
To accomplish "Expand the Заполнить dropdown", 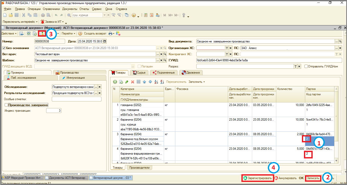I will point(197,82).
